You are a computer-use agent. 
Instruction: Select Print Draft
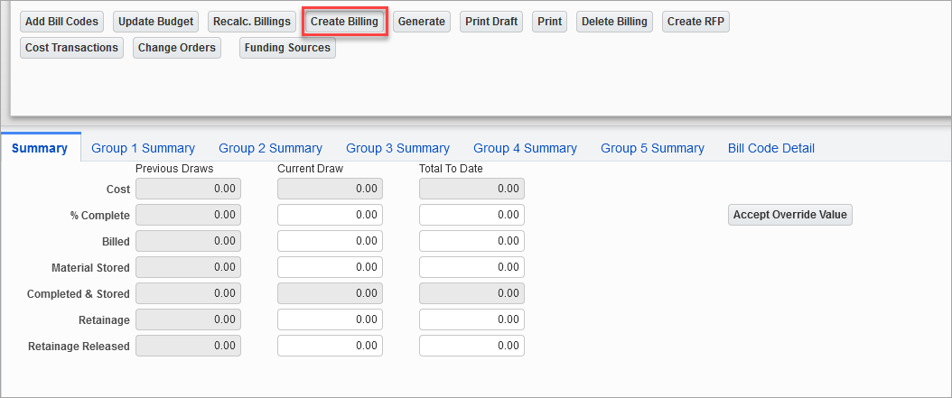coord(491,22)
